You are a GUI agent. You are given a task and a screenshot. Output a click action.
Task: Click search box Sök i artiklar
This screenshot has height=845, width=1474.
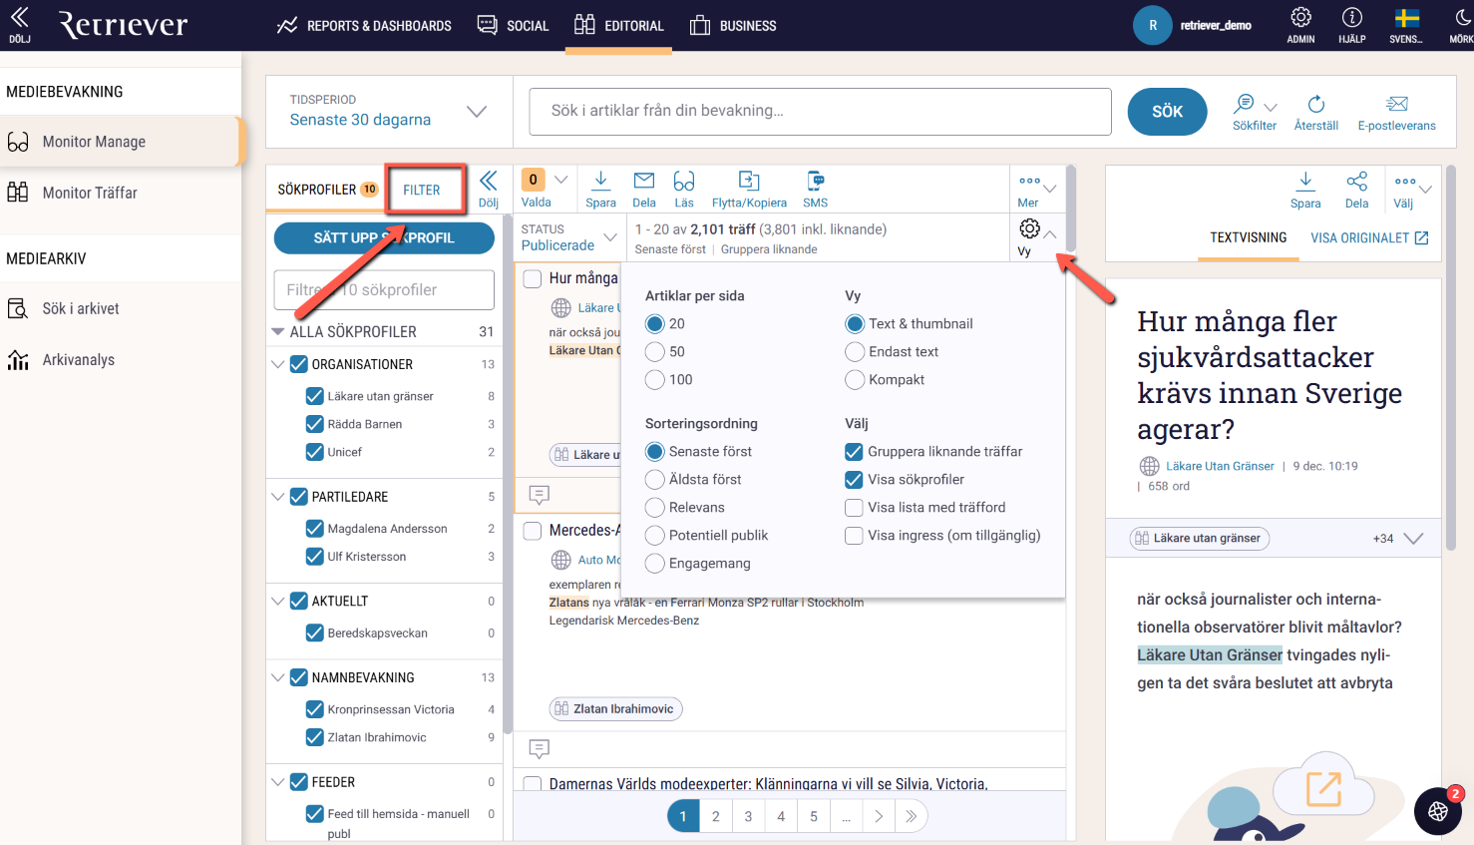(x=820, y=111)
